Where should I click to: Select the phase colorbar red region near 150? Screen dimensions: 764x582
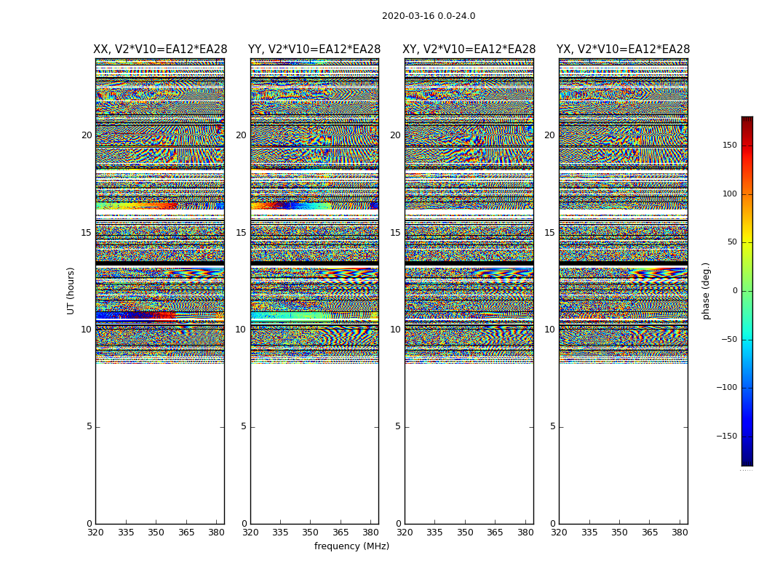[747, 145]
